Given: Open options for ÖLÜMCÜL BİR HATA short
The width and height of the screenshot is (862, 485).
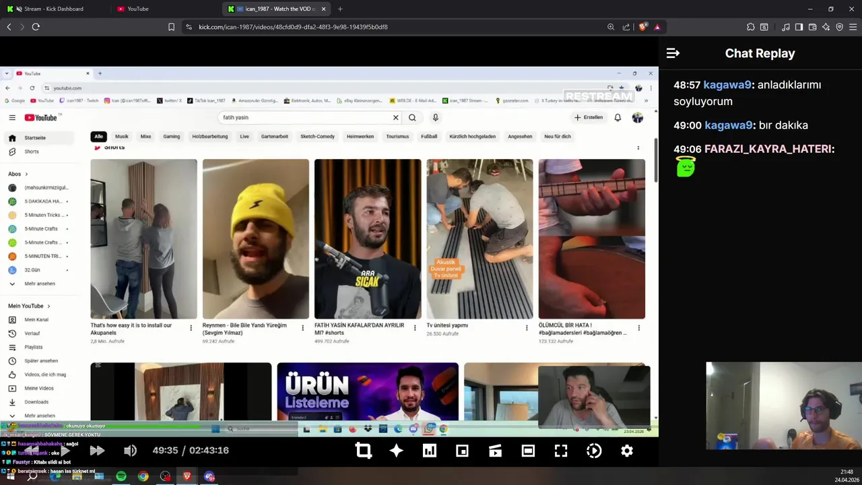Looking at the screenshot, I should [638, 328].
